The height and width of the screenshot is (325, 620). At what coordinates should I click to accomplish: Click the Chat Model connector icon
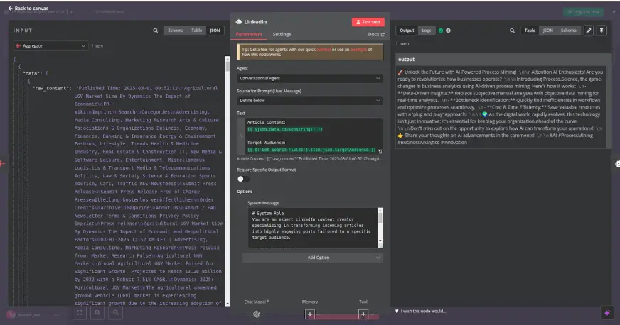click(x=257, y=314)
